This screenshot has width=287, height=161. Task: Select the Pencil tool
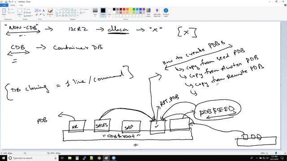[x=37, y=11]
